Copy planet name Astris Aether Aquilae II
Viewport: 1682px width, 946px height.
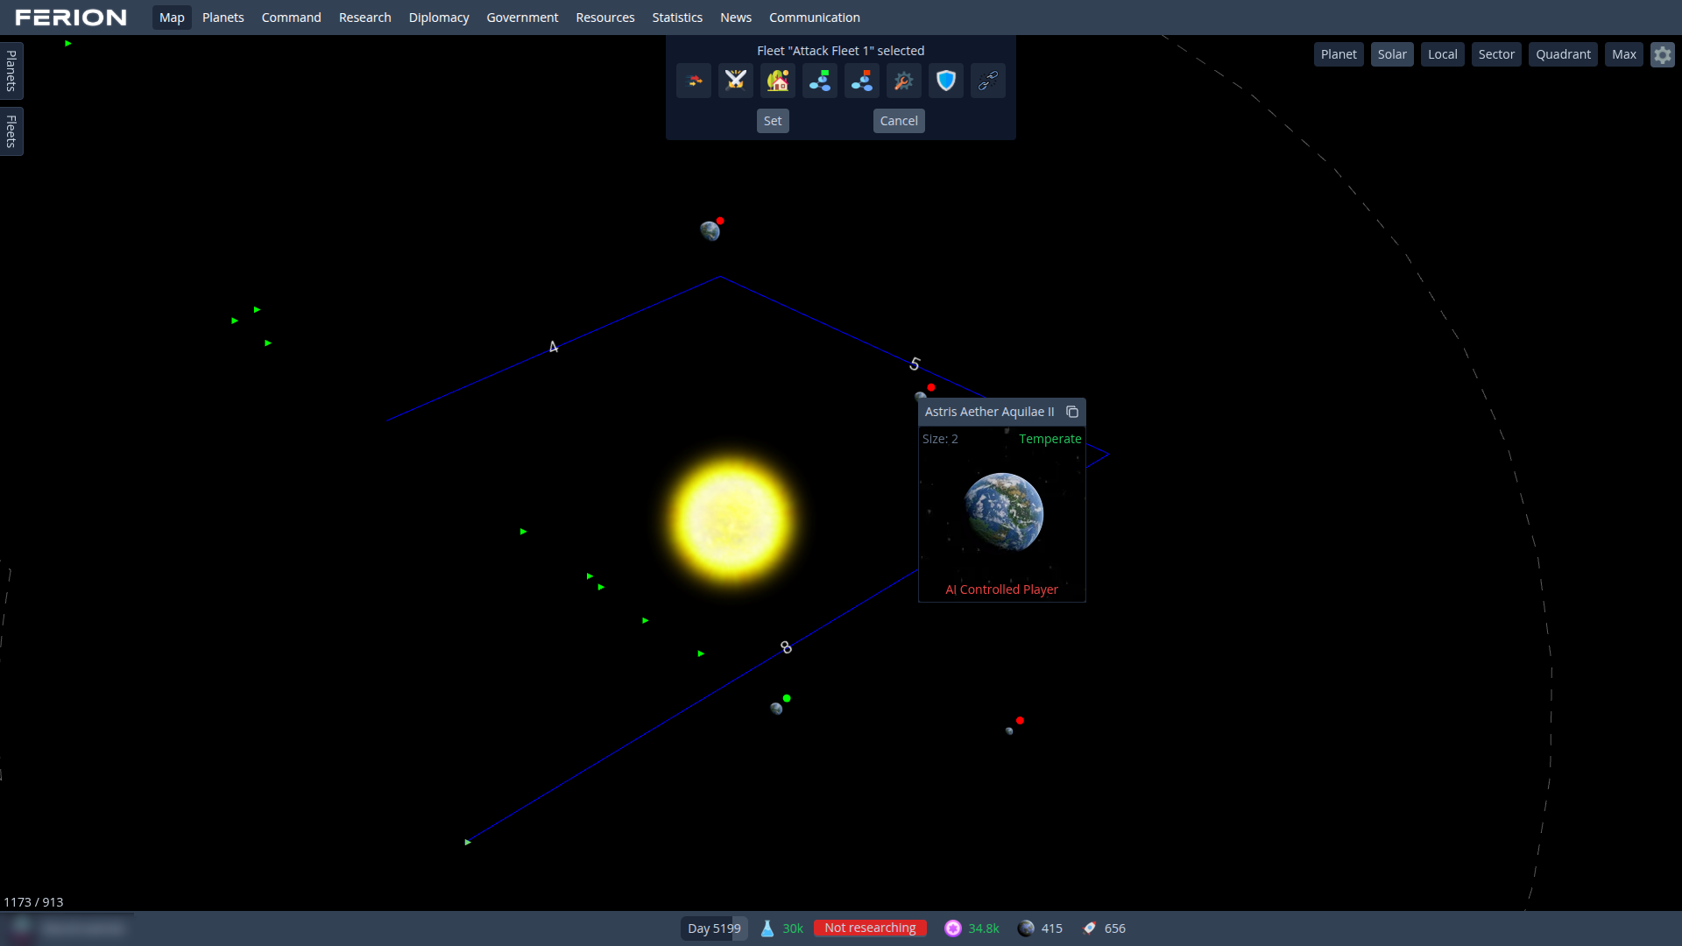point(1071,412)
